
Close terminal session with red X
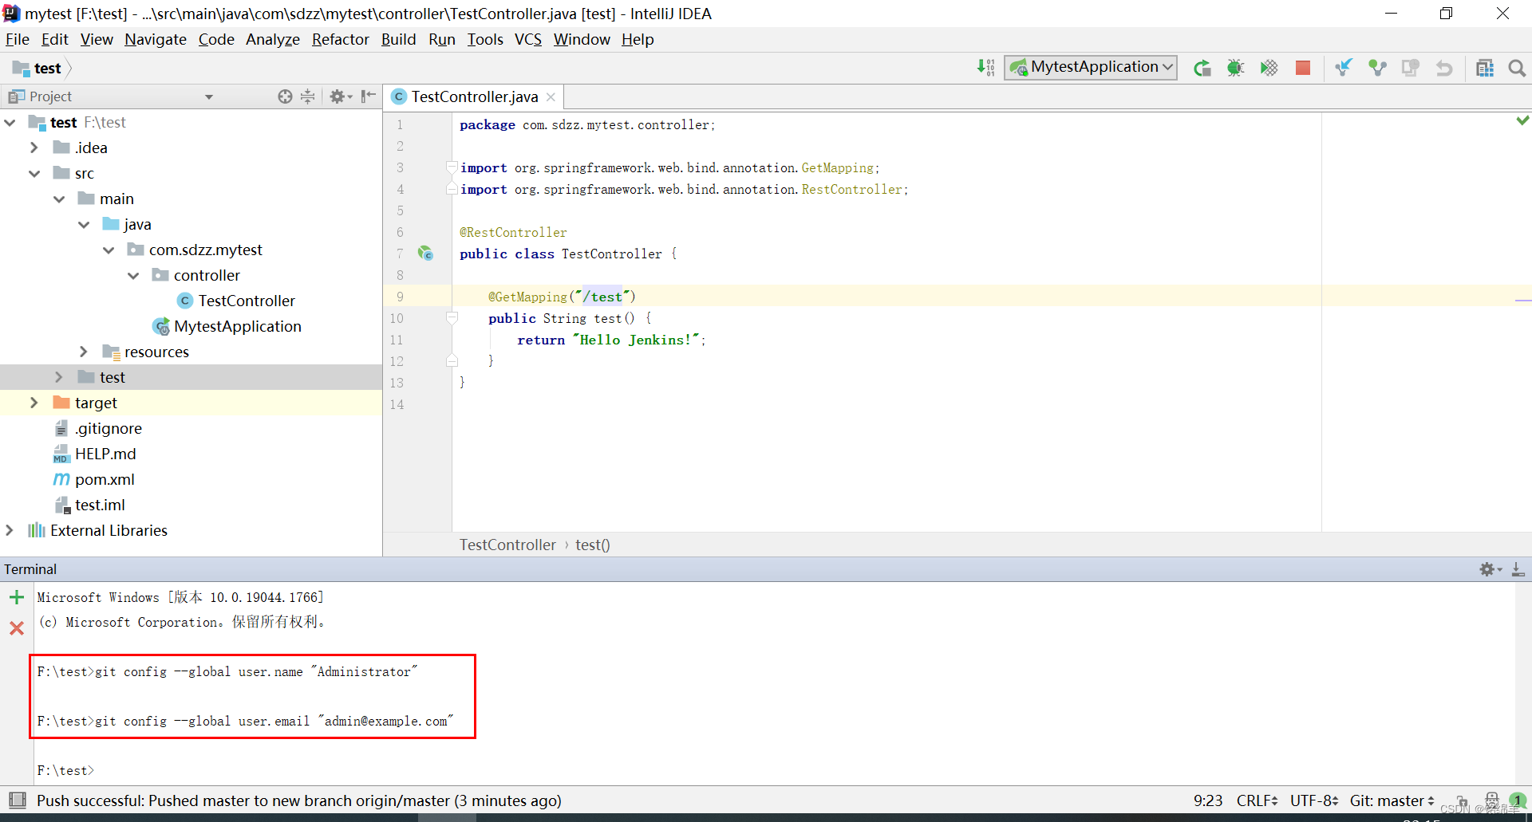pyautogui.click(x=16, y=628)
